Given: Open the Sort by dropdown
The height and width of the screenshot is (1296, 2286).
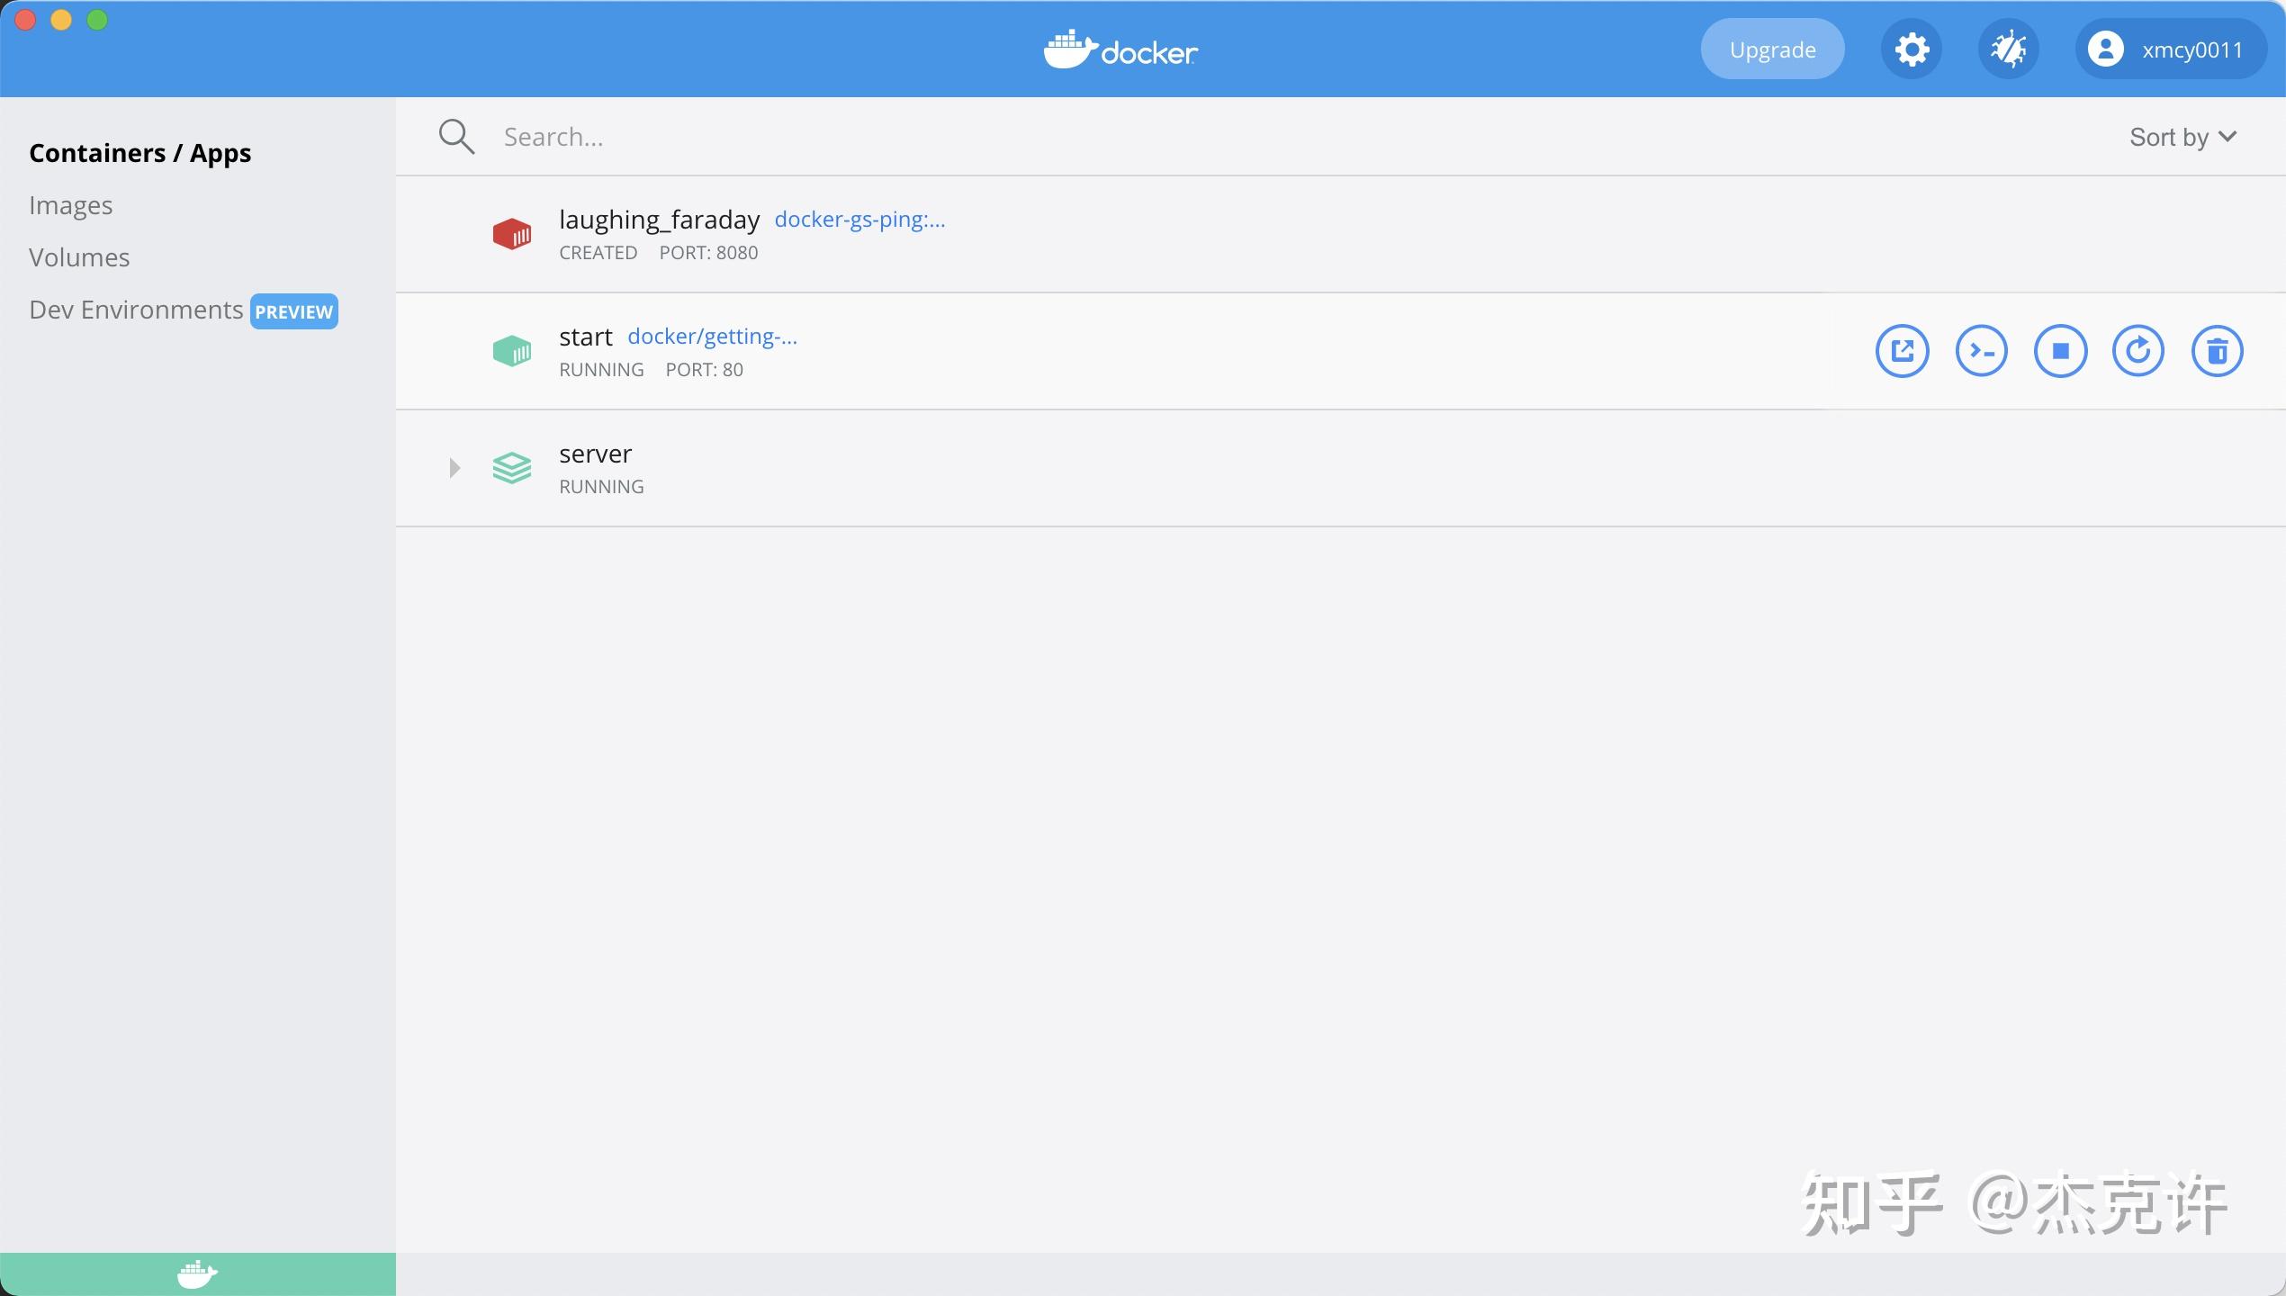Looking at the screenshot, I should coord(2182,138).
